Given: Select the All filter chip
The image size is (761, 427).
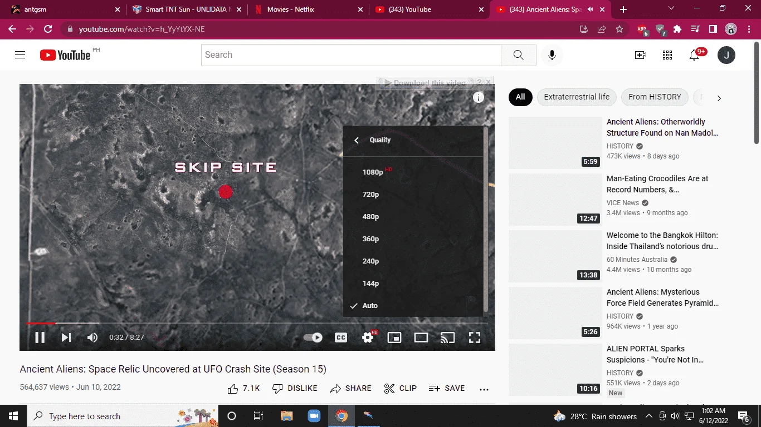Looking at the screenshot, I should coord(520,97).
